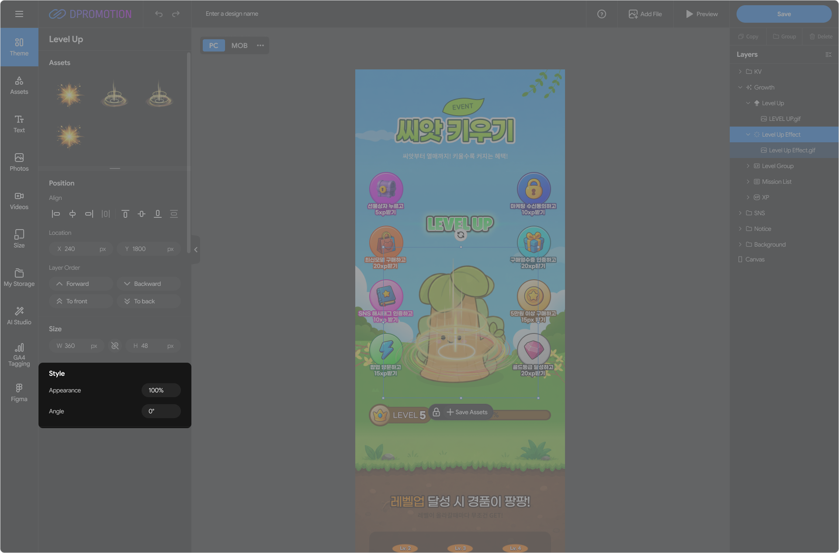839x553 pixels.
Task: Bring layer To front
Action: 81,301
